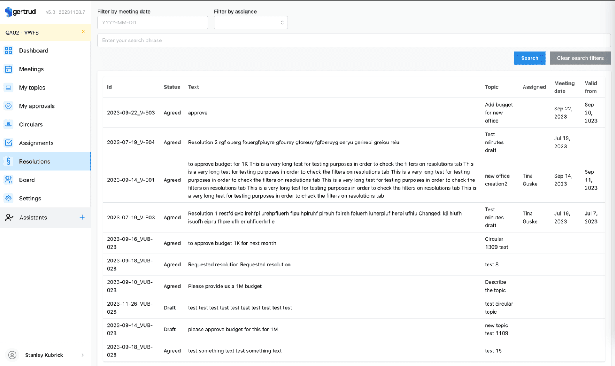Add an assistant with the plus icon
This screenshot has height=366, width=615.
click(82, 218)
